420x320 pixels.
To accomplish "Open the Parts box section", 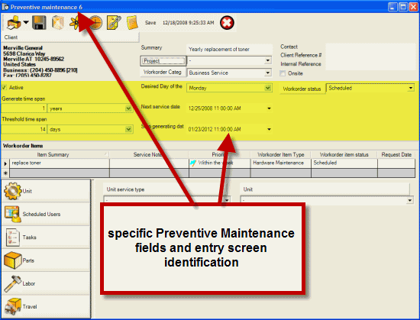I will tap(46, 260).
